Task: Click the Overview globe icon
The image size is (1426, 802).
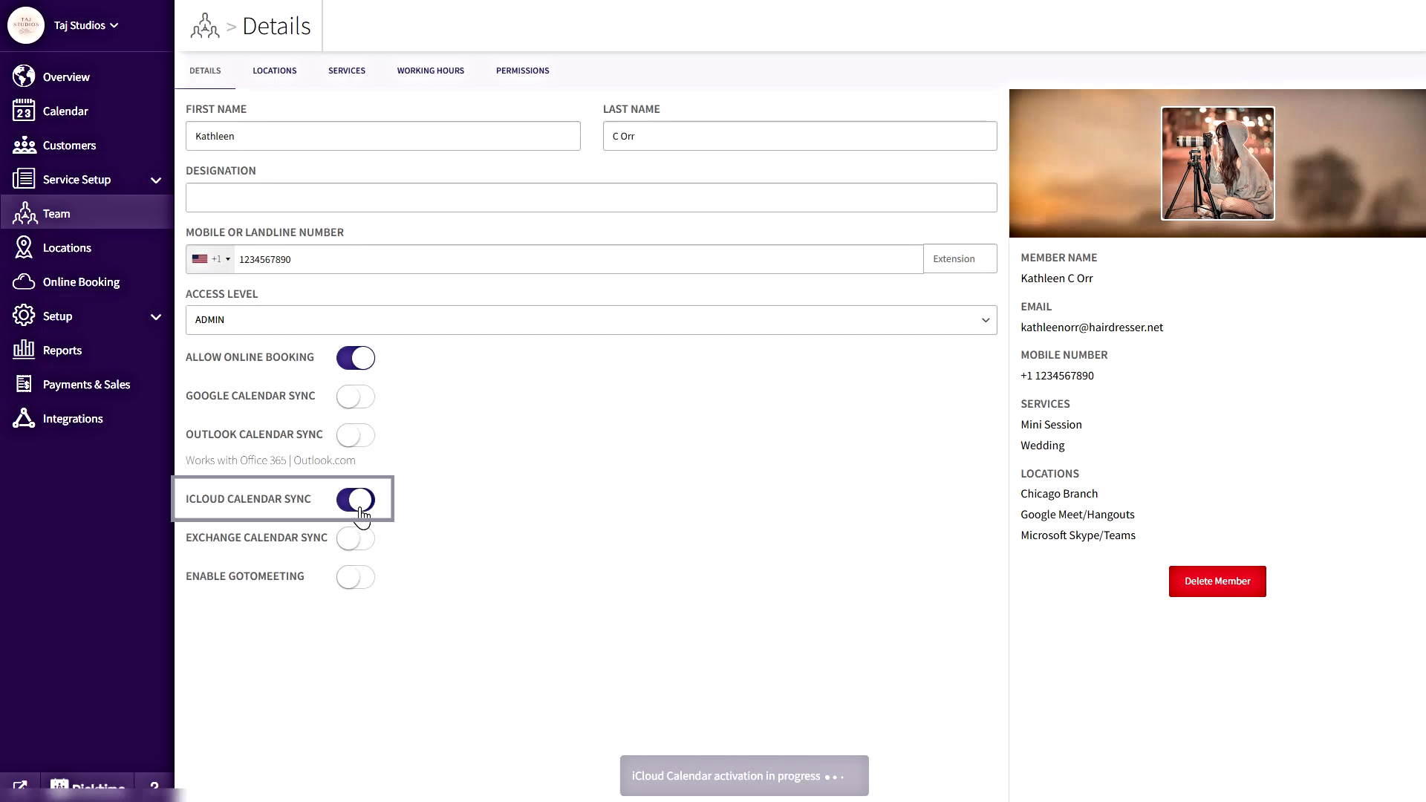Action: coord(24,76)
